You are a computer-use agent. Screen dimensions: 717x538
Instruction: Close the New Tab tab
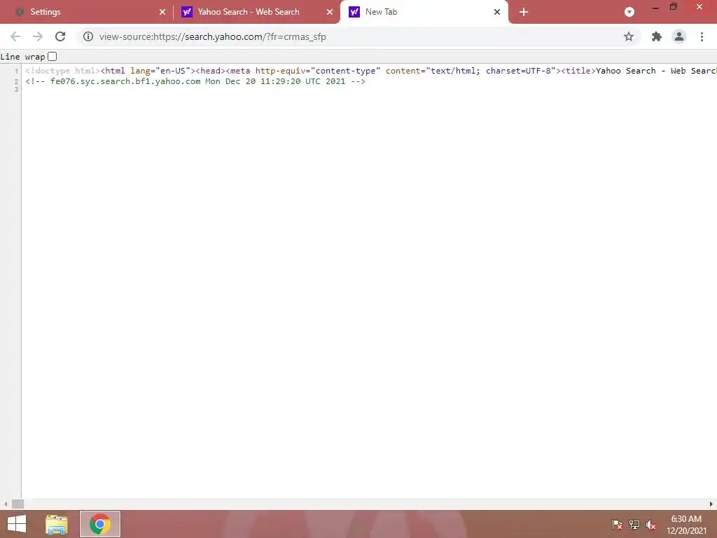point(497,12)
